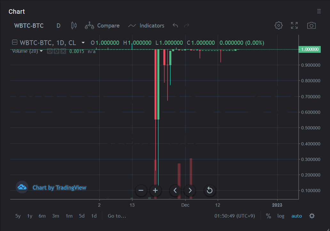Open symbol search via WBTC-BTC button
Screen dimensions: 330x231
pyautogui.click(x=29, y=26)
